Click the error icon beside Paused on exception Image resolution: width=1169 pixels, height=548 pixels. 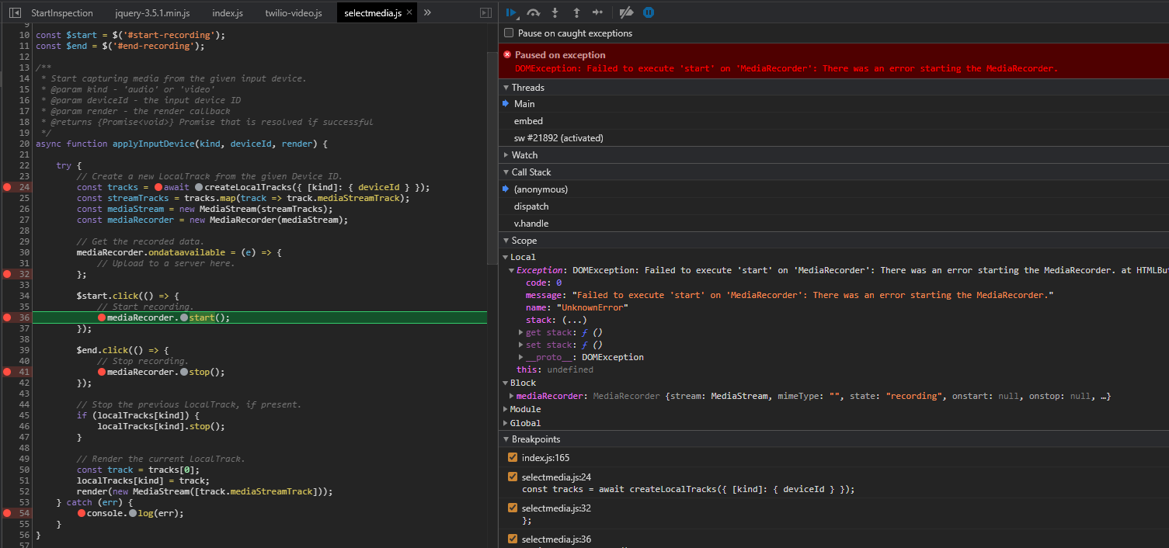tap(507, 54)
